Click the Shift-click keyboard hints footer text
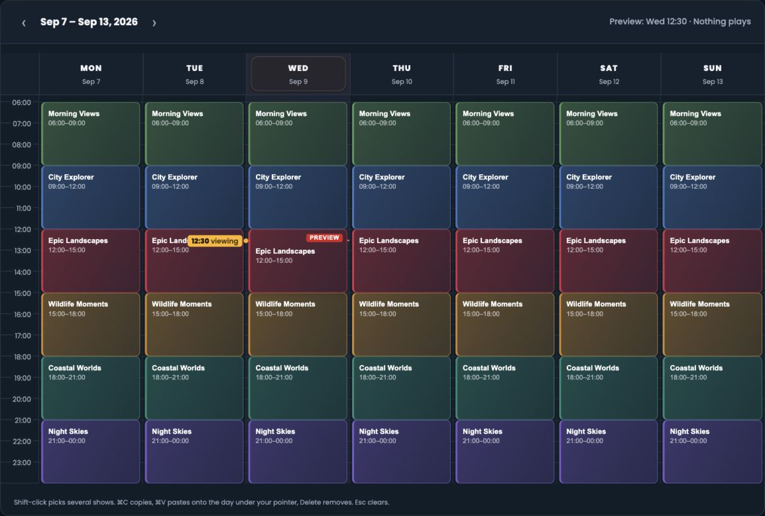Image resolution: width=765 pixels, height=516 pixels. (x=202, y=502)
